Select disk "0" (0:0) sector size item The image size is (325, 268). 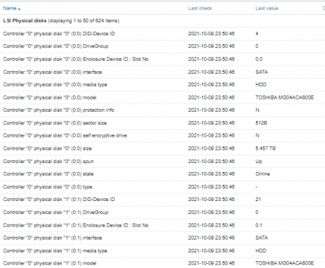click(55, 123)
